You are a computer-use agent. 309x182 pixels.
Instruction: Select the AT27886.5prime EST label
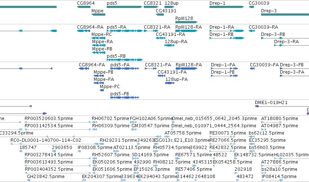[x=280, y=162]
